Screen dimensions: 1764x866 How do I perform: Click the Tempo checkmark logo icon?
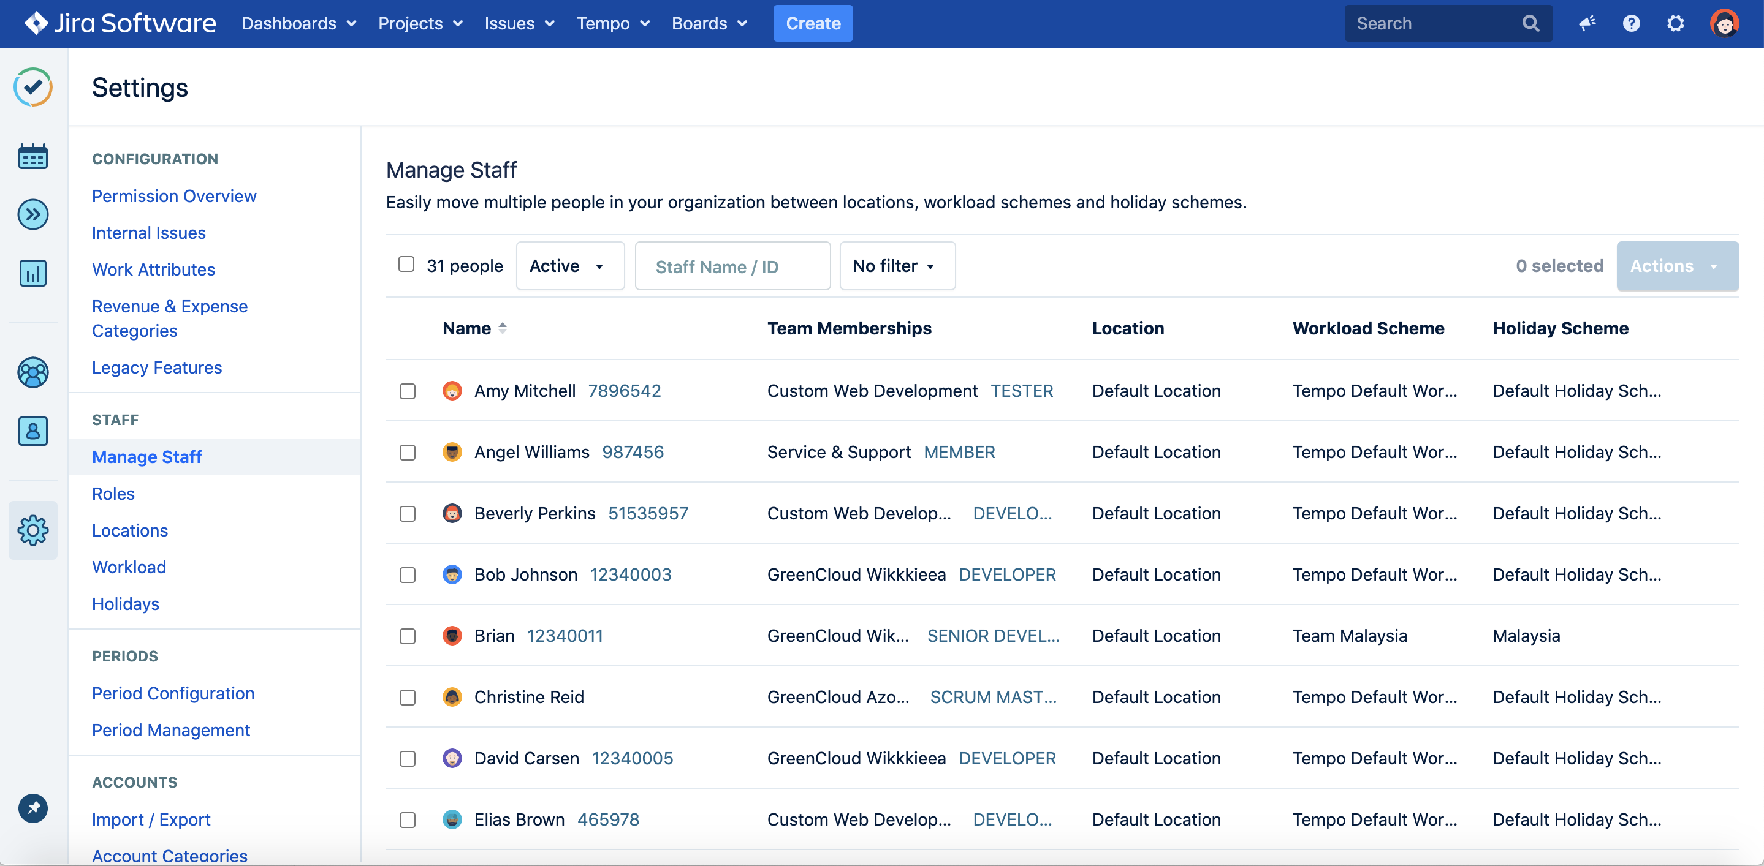click(x=33, y=87)
